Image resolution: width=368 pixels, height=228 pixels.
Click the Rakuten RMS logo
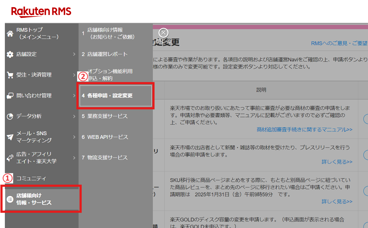coord(41,12)
